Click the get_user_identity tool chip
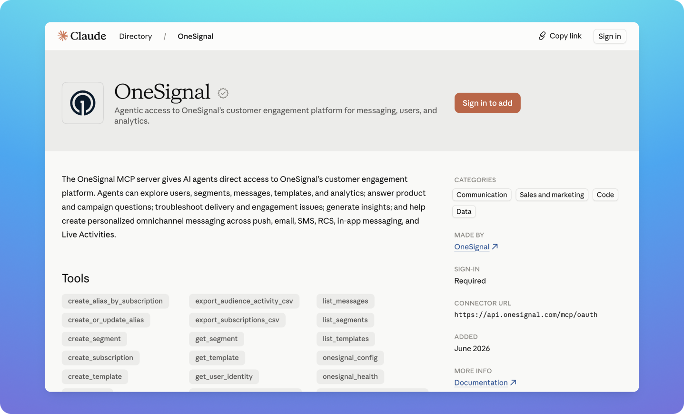Screen dimensions: 684x414 tap(224, 376)
